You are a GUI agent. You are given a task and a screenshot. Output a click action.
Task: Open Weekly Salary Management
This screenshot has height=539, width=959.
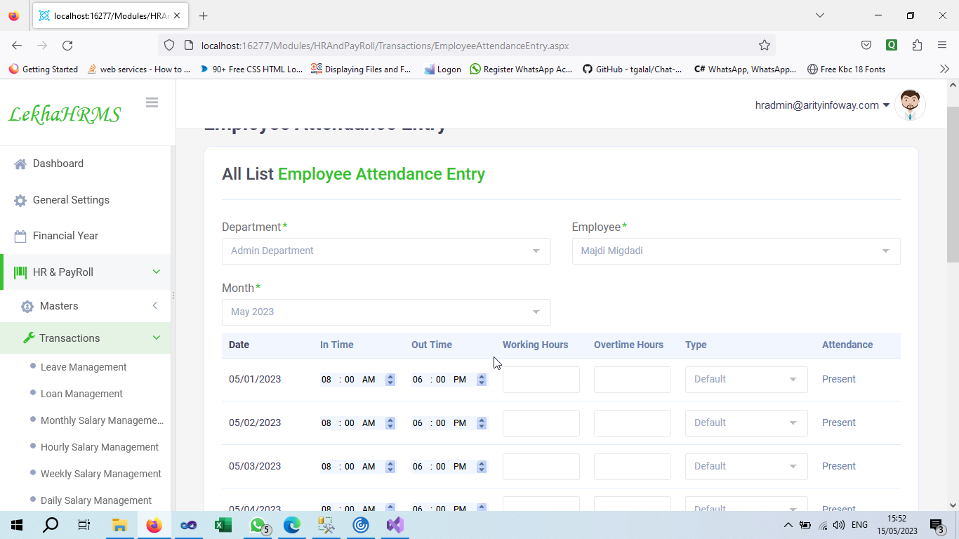click(101, 474)
